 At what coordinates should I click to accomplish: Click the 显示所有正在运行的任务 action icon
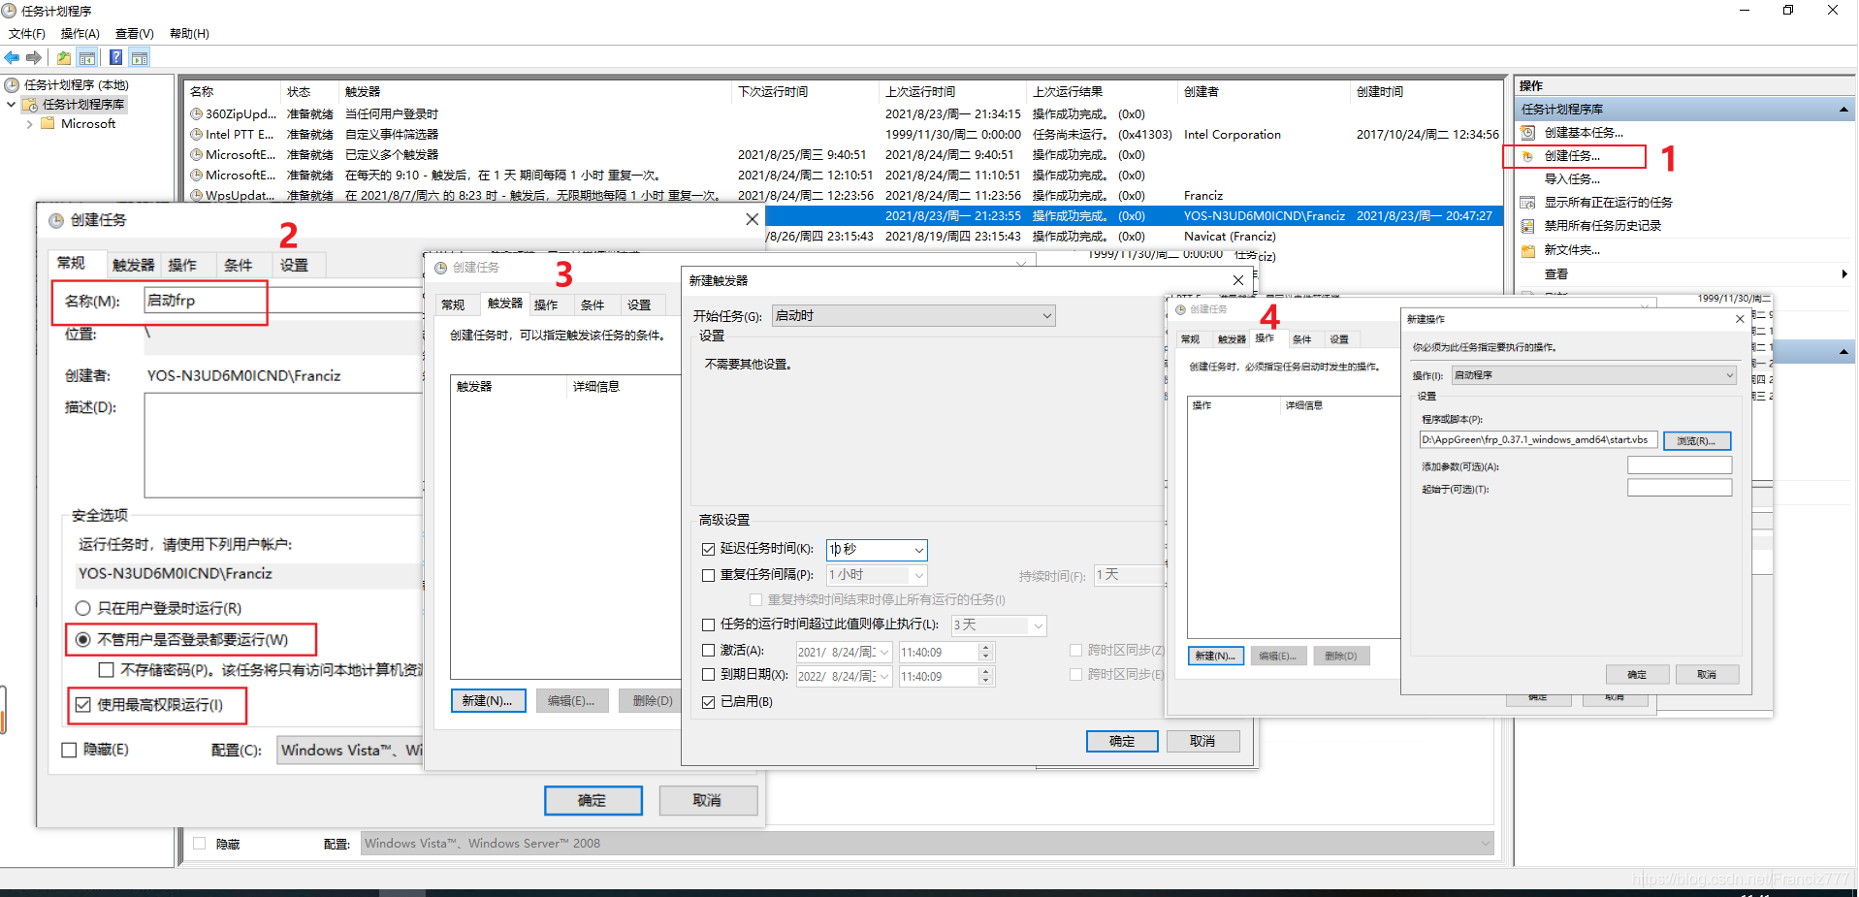point(1528,203)
